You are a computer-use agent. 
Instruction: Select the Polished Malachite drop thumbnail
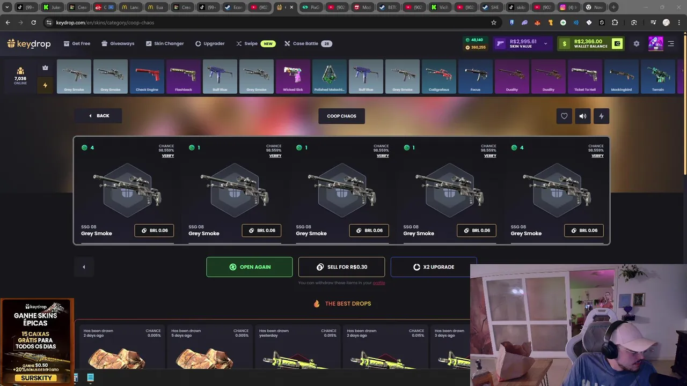pos(330,76)
